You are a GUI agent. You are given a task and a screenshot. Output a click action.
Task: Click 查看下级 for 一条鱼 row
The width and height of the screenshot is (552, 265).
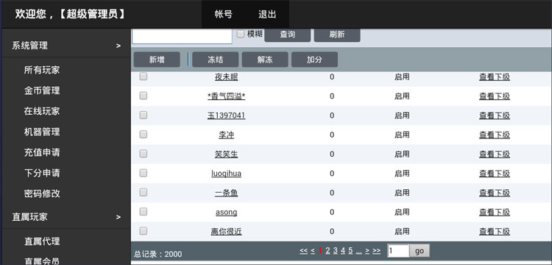[495, 193]
